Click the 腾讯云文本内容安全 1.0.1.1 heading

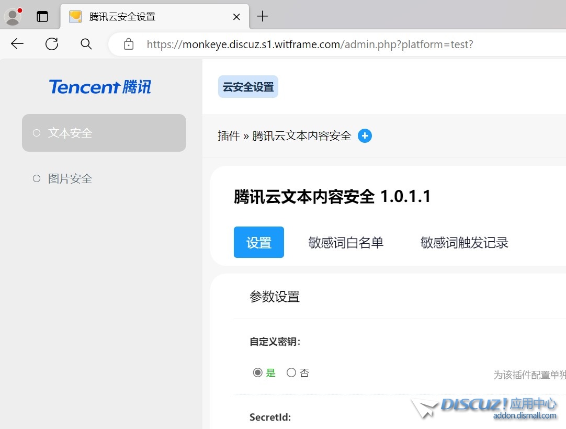point(333,196)
